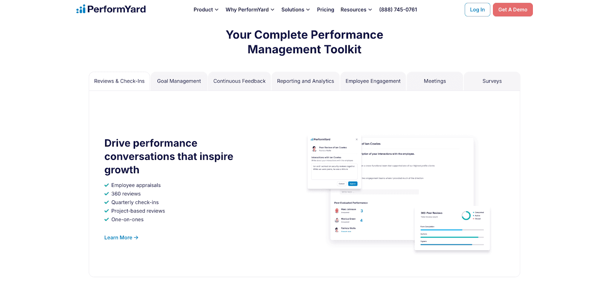
Task: Expand the Product dropdown menu
Action: pyautogui.click(x=206, y=10)
